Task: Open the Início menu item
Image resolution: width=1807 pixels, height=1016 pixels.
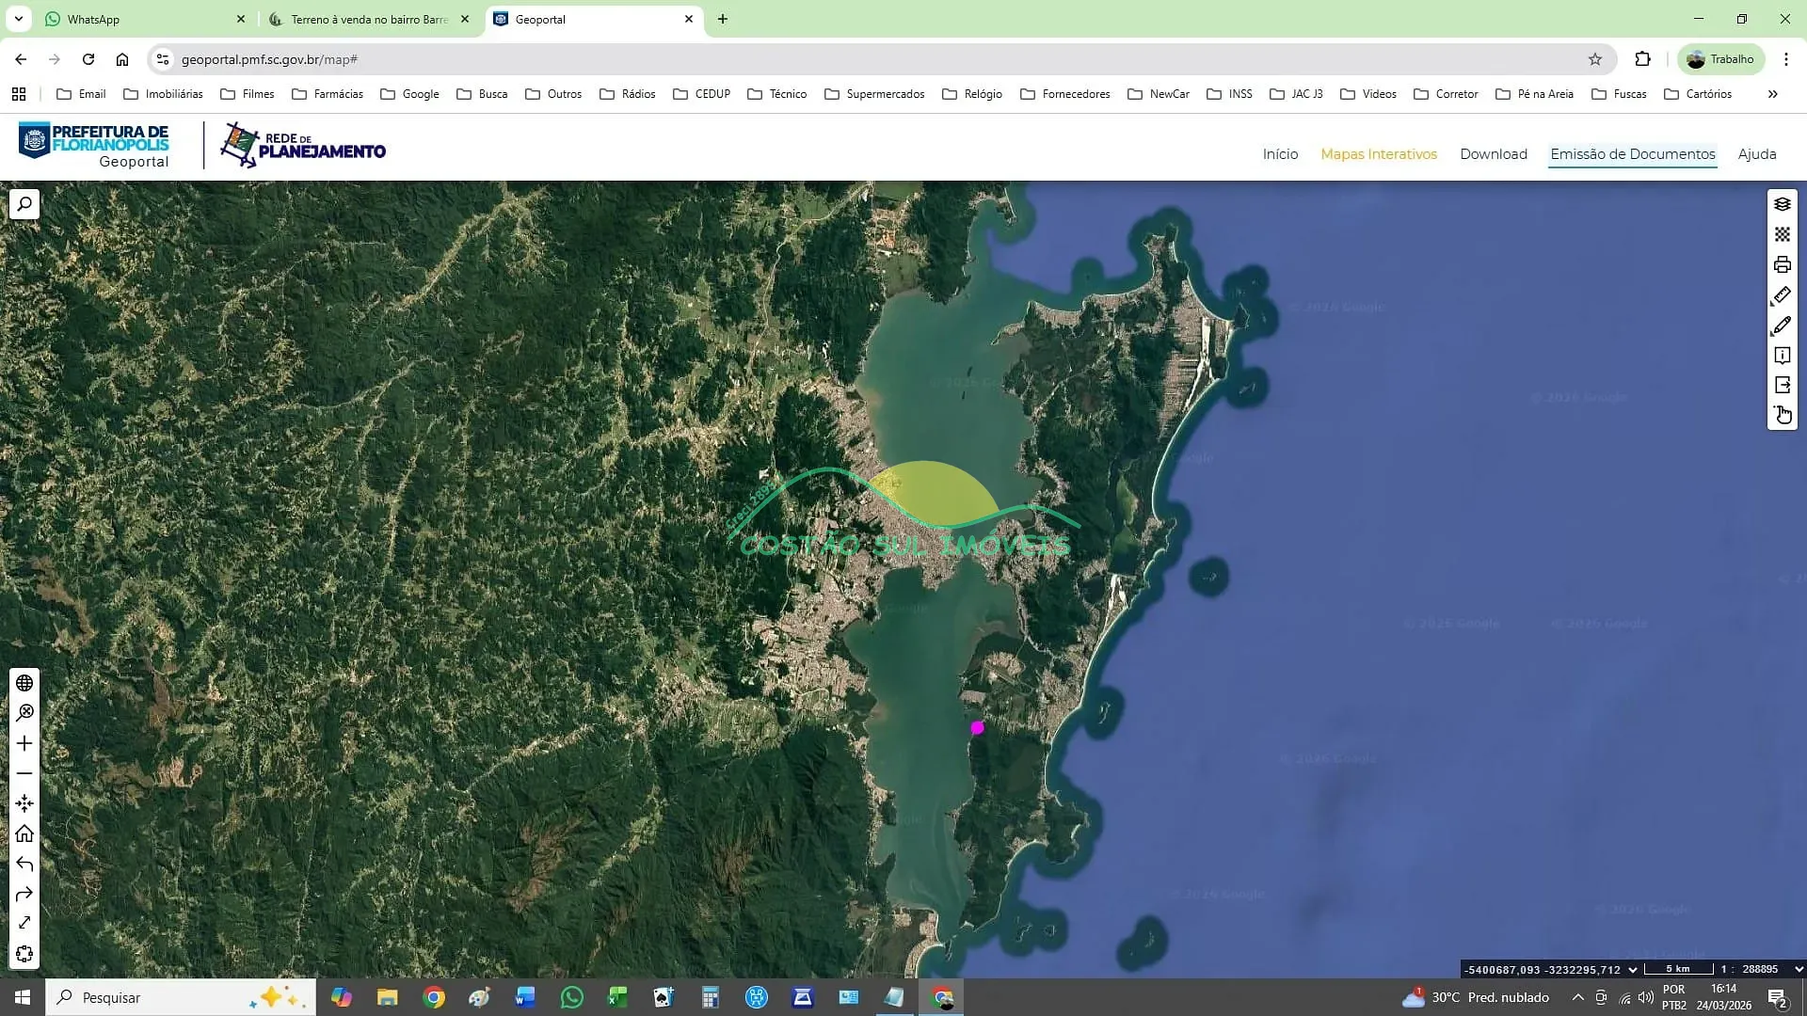Action: coord(1280,154)
